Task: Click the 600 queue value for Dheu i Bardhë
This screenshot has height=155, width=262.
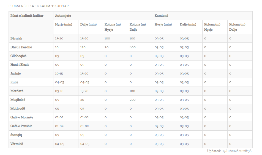Action: click(x=133, y=47)
